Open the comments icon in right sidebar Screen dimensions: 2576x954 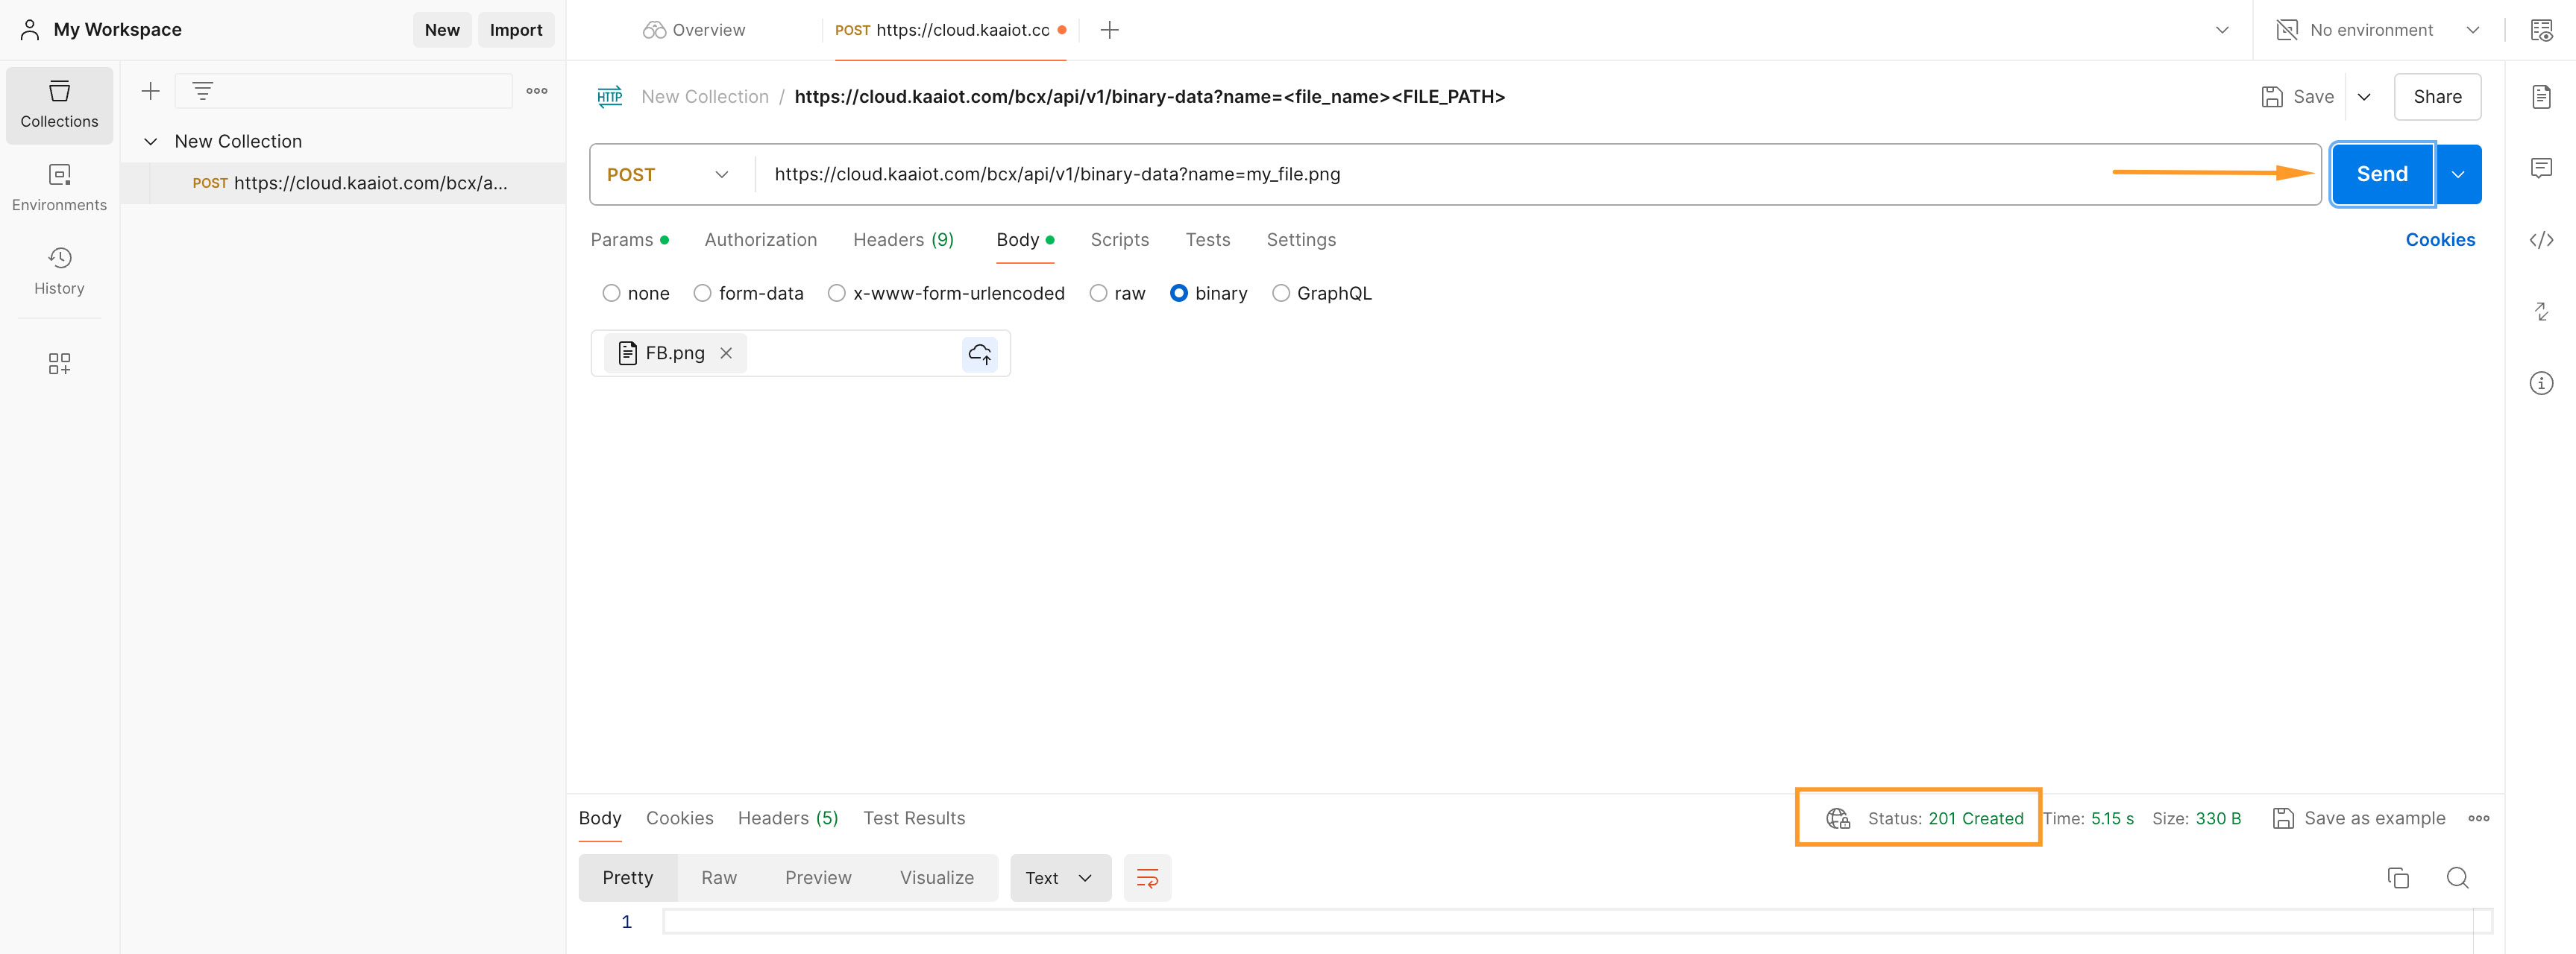point(2541,168)
